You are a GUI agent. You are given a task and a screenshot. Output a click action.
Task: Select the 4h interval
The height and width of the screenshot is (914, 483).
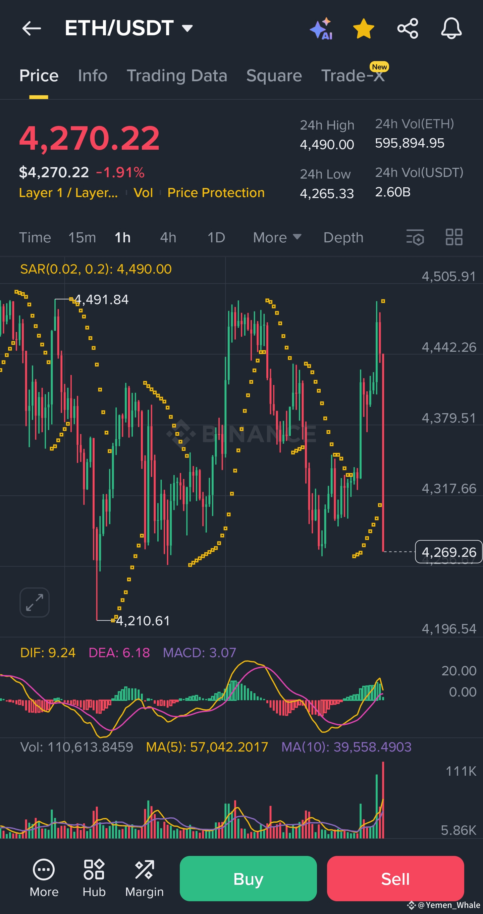click(x=168, y=237)
